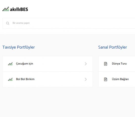Expand the Çocuğum için chevron arrow

coord(86,64)
